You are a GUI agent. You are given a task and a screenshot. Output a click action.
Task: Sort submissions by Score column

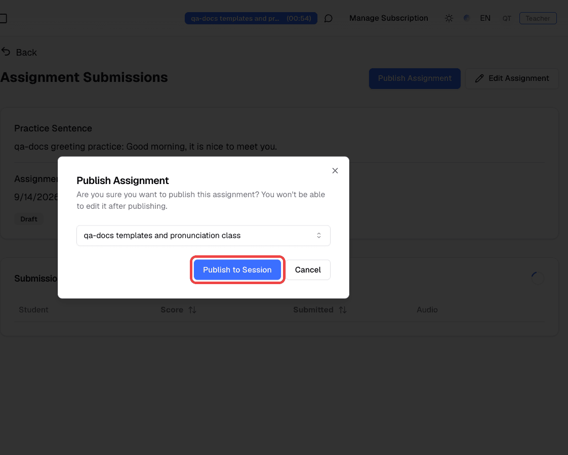click(x=178, y=310)
